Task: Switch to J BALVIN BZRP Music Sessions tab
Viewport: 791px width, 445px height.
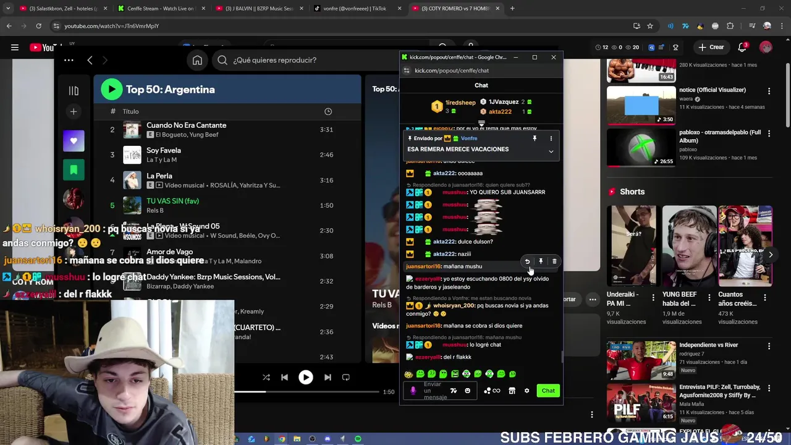Action: point(258,9)
